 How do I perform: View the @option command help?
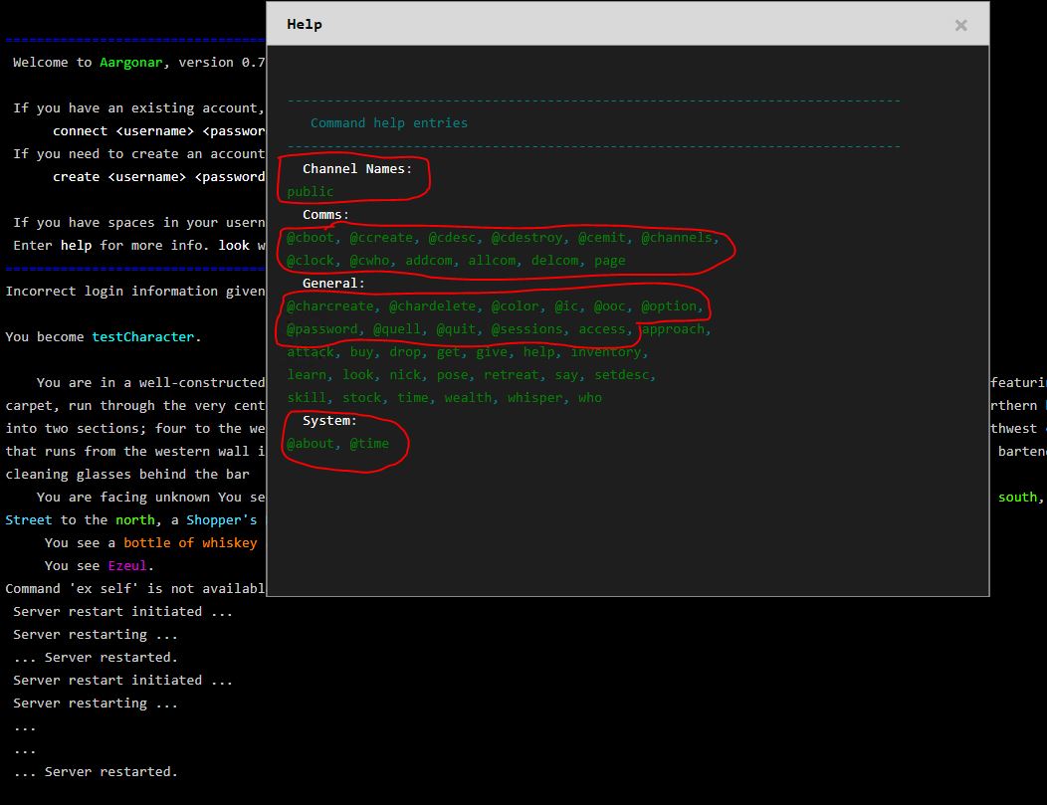(669, 306)
